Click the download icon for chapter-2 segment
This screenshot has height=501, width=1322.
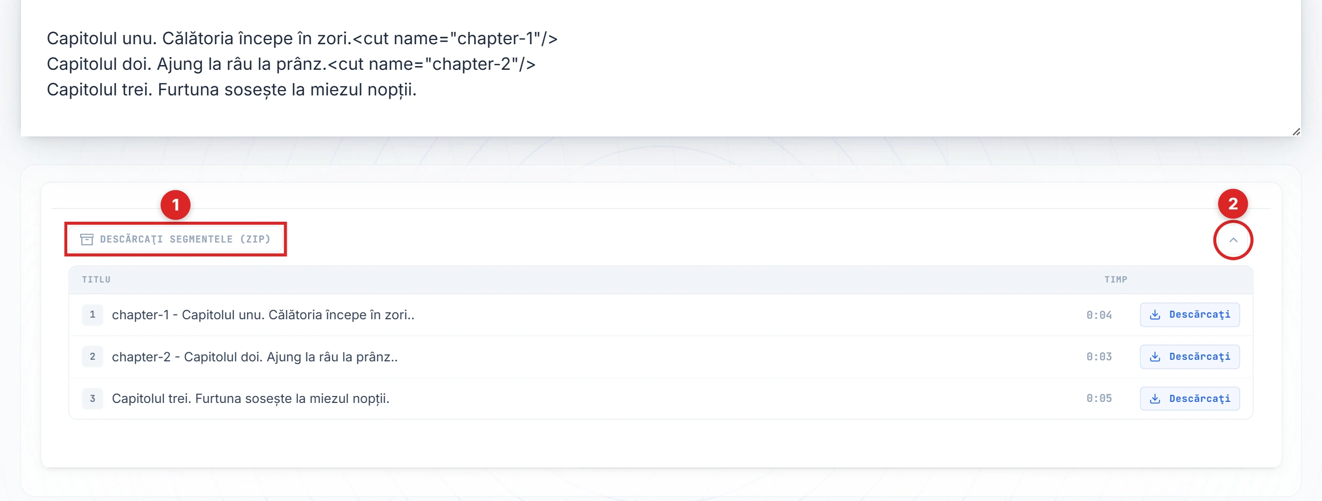(x=1155, y=357)
